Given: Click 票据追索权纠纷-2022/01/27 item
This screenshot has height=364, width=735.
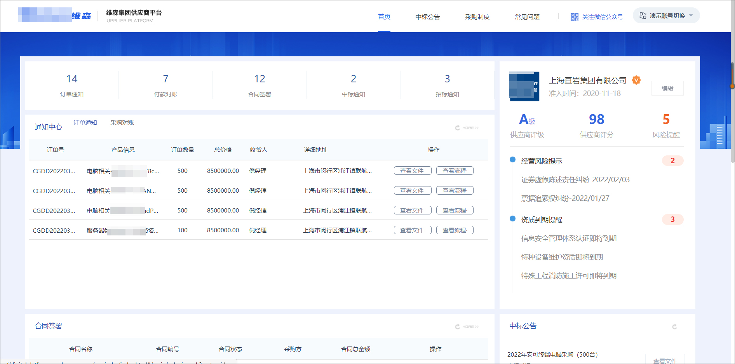Looking at the screenshot, I should pos(565,198).
